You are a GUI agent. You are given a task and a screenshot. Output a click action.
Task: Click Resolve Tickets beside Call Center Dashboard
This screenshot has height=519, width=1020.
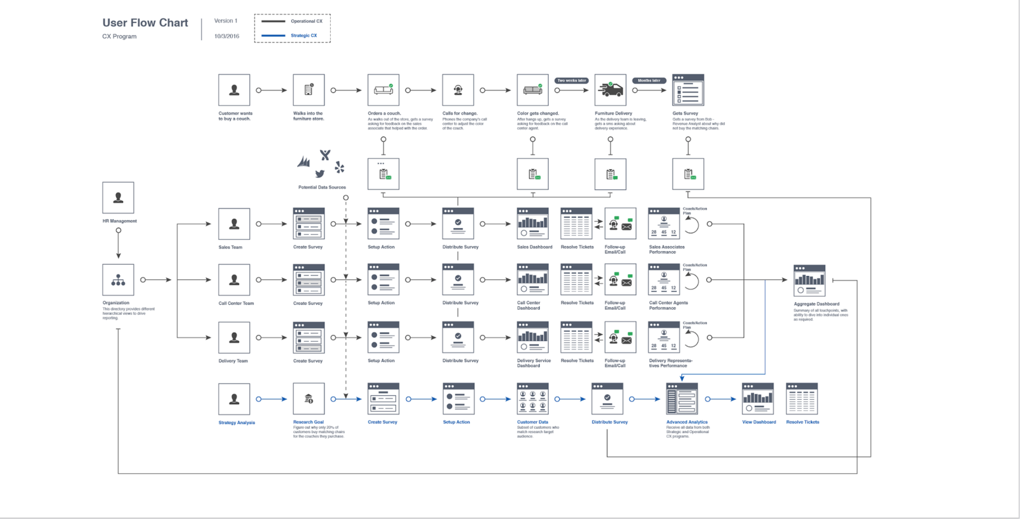tap(576, 280)
